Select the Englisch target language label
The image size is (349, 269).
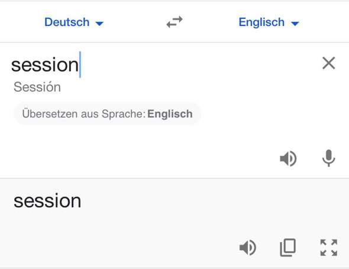(261, 22)
